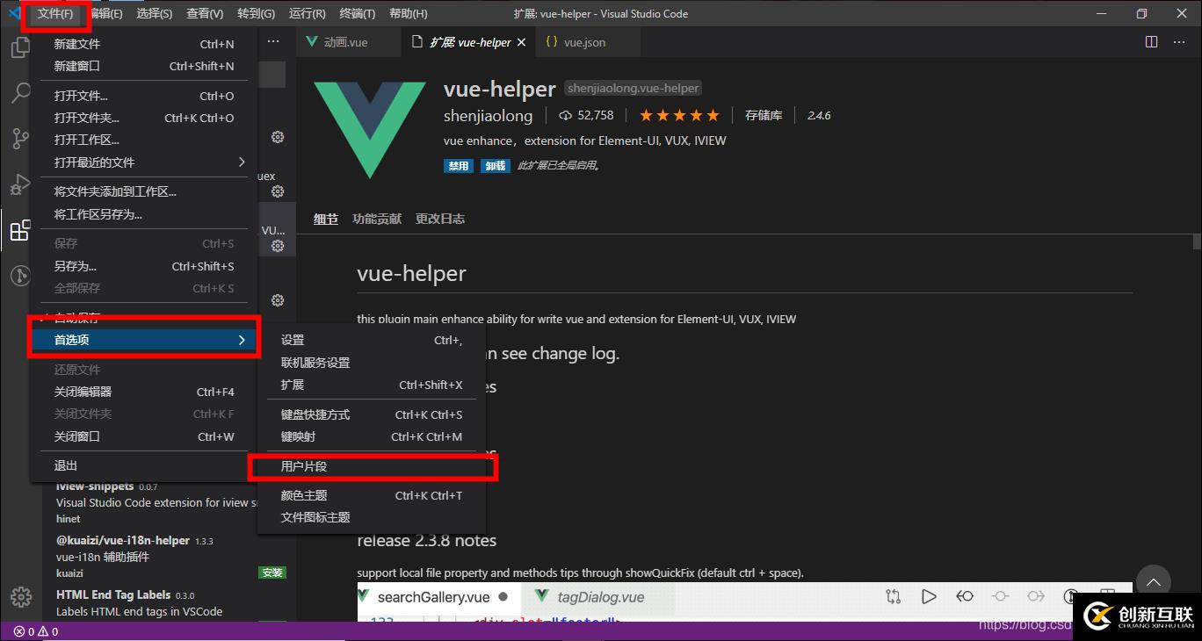The image size is (1202, 641).
Task: Expand the 首选项 submenu
Action: tap(145, 340)
